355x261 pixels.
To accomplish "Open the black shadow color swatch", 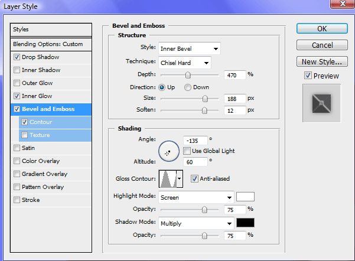I will (x=245, y=223).
